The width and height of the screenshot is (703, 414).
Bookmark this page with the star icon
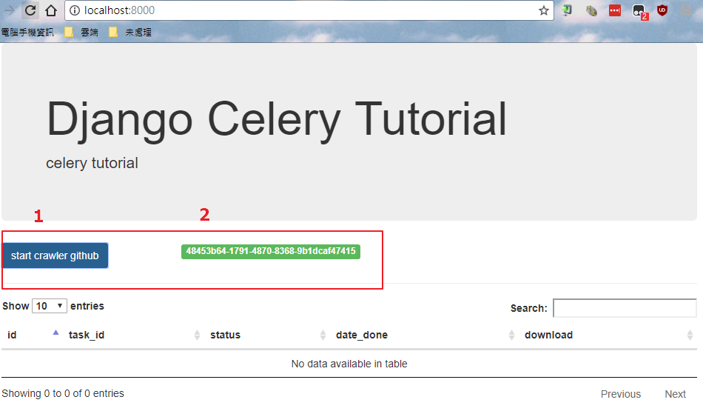543,10
